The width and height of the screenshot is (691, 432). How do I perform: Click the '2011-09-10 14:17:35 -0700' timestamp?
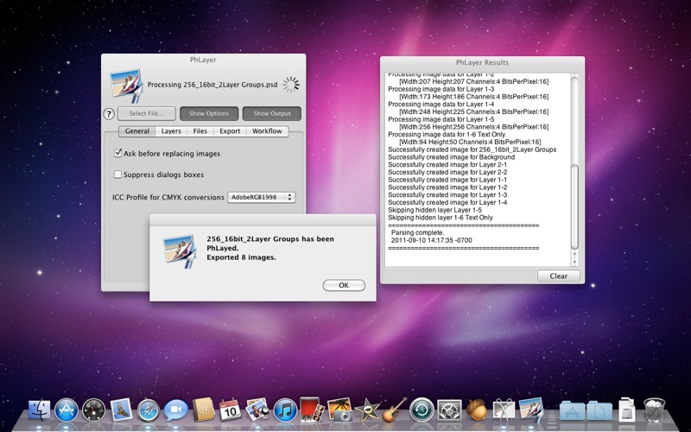(431, 240)
